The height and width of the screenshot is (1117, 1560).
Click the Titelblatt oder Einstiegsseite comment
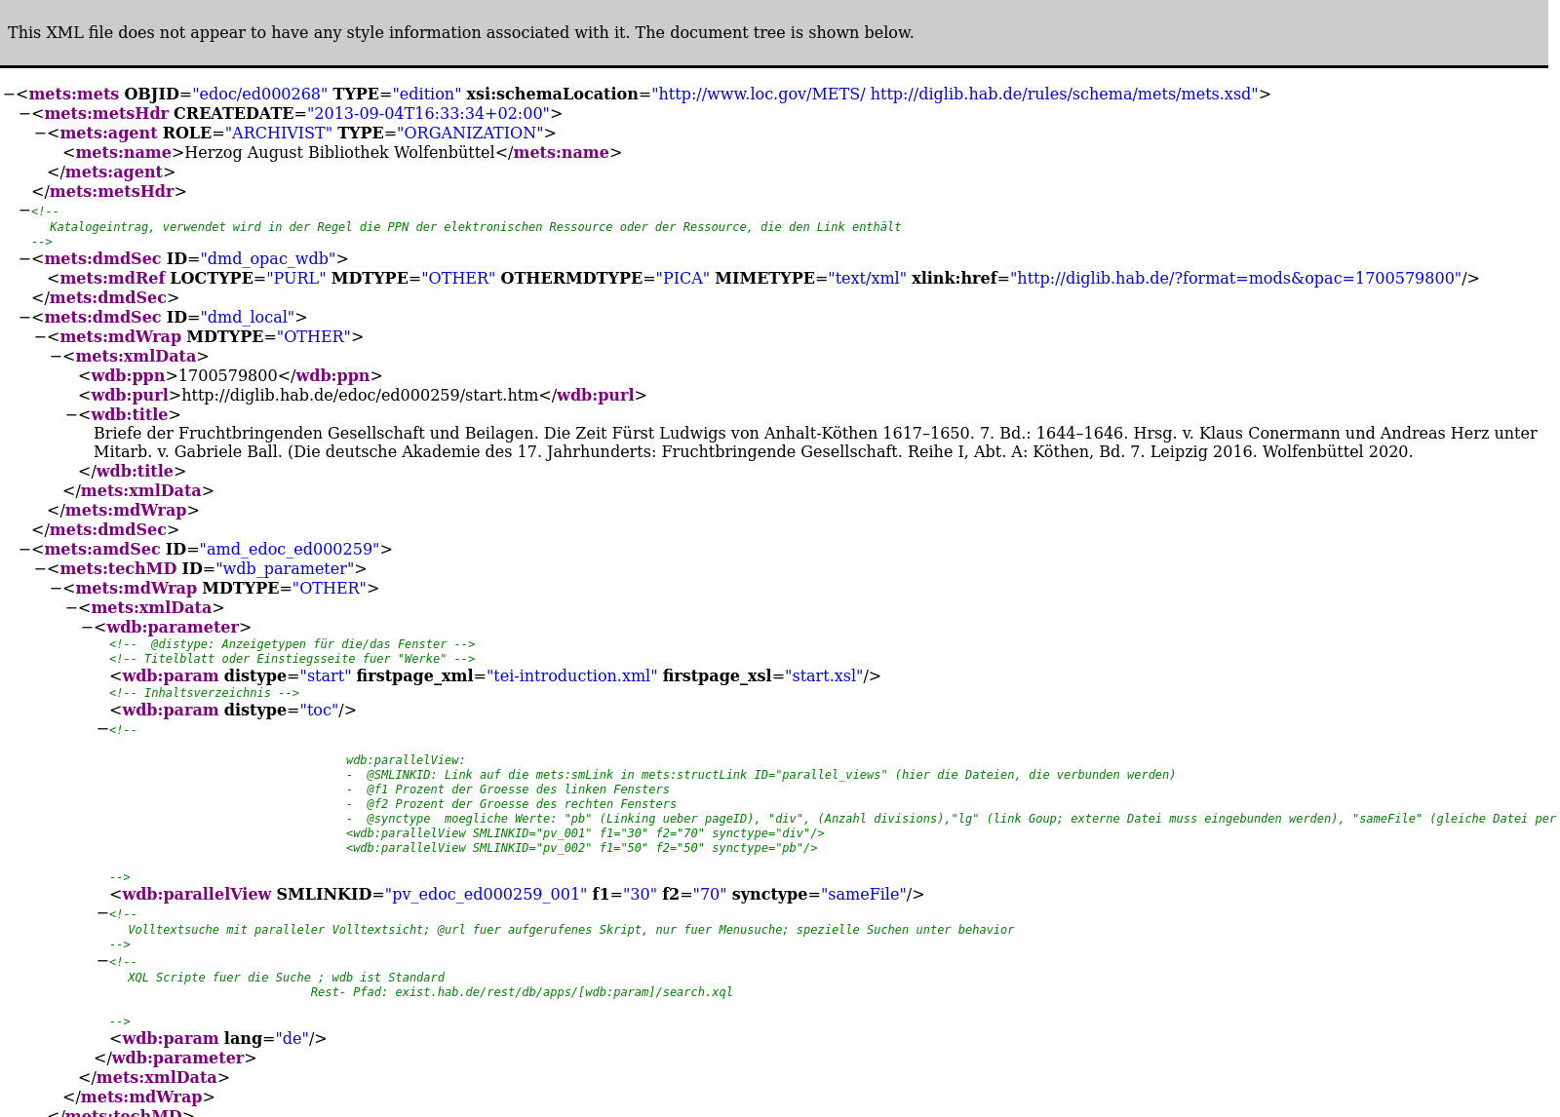point(292,660)
